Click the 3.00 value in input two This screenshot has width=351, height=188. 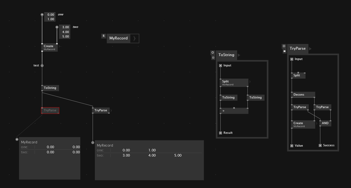[x=66, y=27]
